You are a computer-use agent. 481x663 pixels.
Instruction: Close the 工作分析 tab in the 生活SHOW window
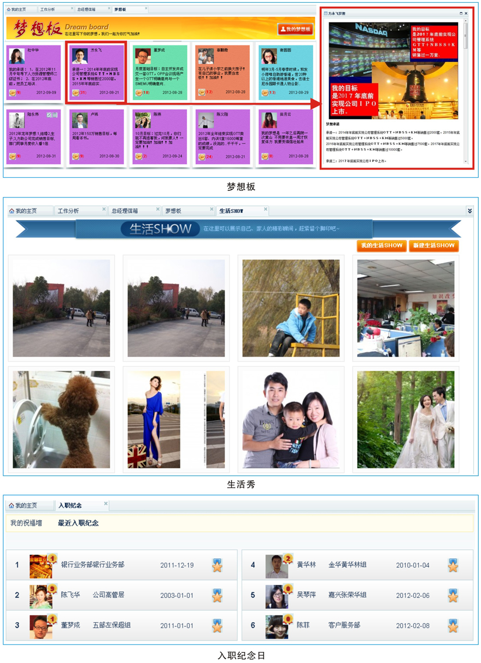[x=104, y=210]
